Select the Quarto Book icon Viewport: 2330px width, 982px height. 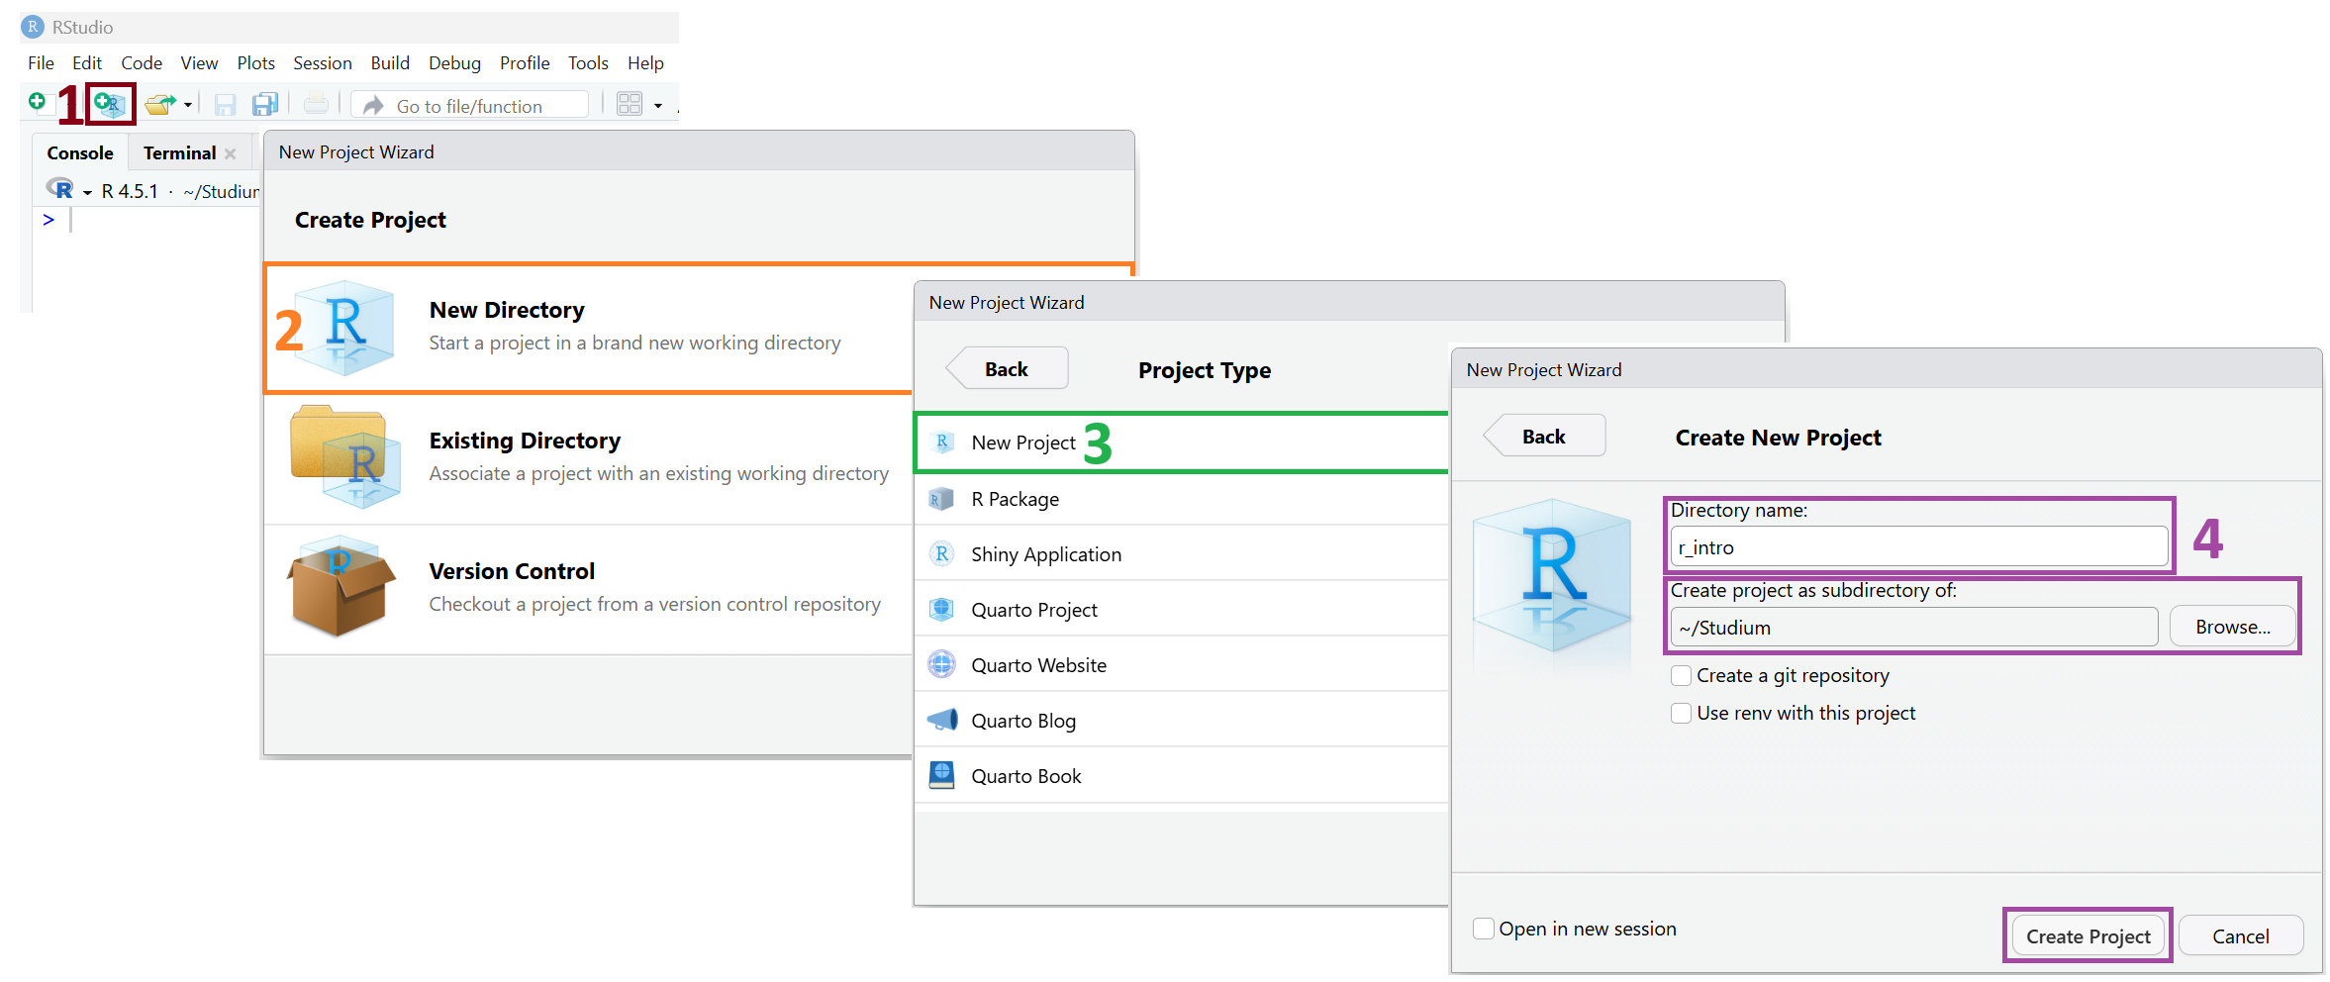click(941, 775)
